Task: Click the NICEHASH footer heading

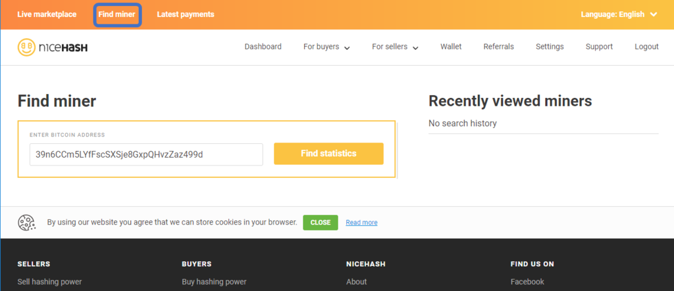Action: (x=366, y=264)
